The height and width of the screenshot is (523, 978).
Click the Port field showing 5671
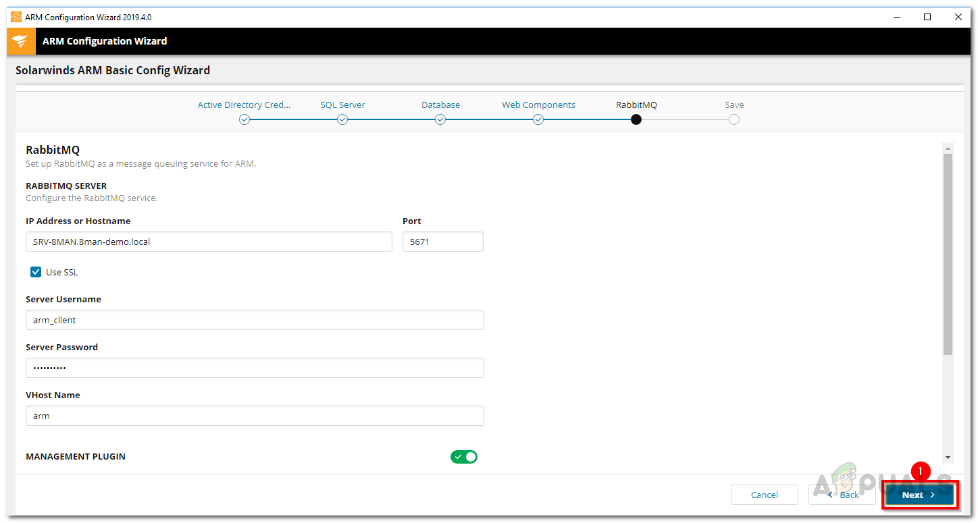[x=443, y=242]
